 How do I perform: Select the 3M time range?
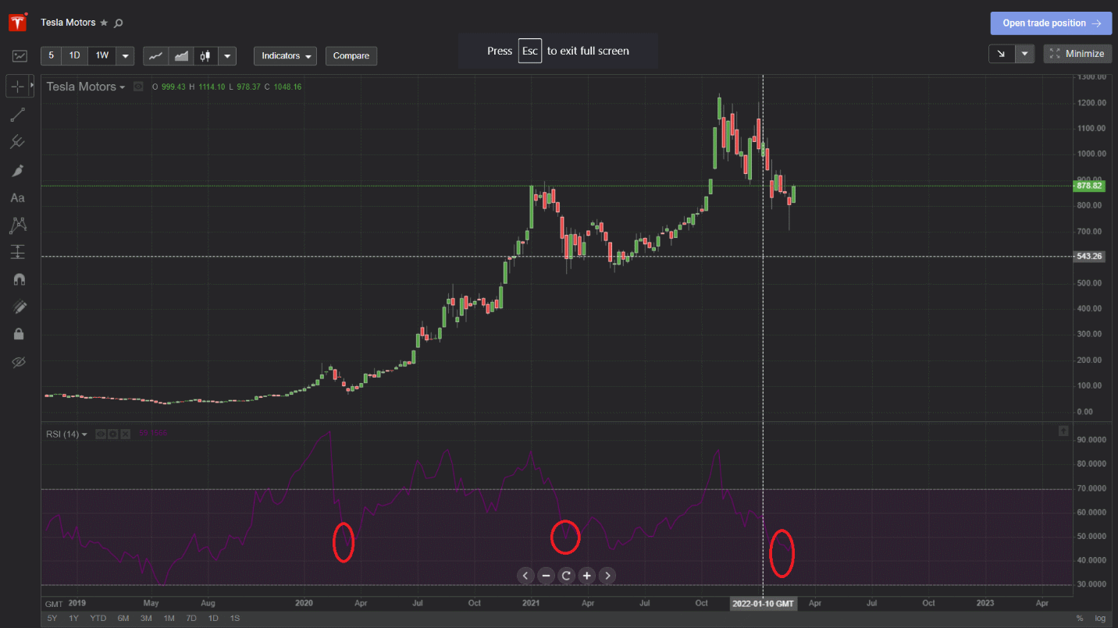click(x=146, y=619)
